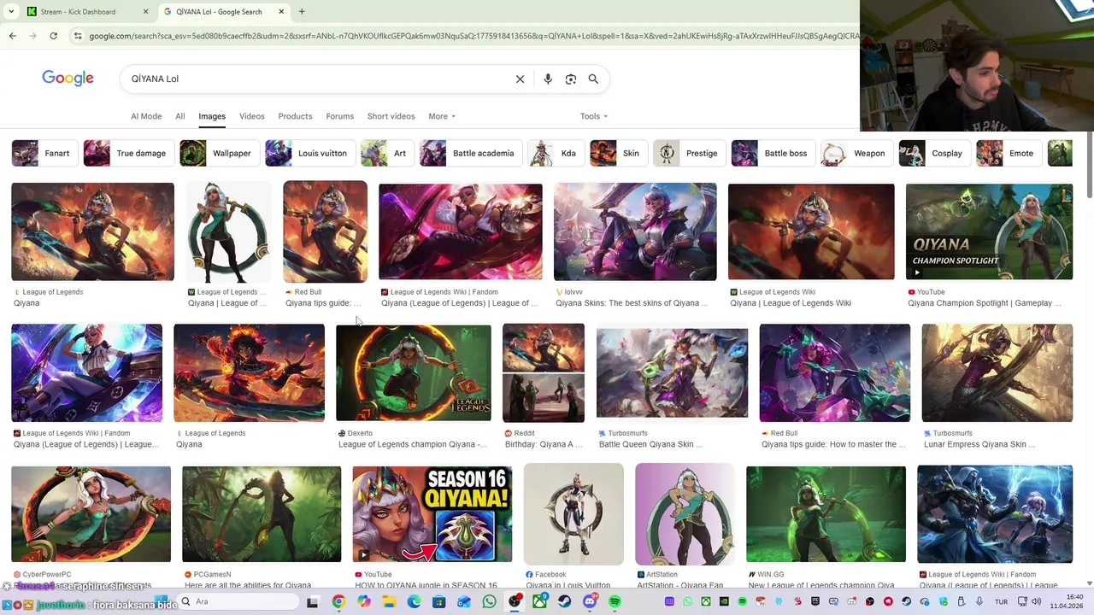
Task: Go back to the previous page
Action: point(12,36)
